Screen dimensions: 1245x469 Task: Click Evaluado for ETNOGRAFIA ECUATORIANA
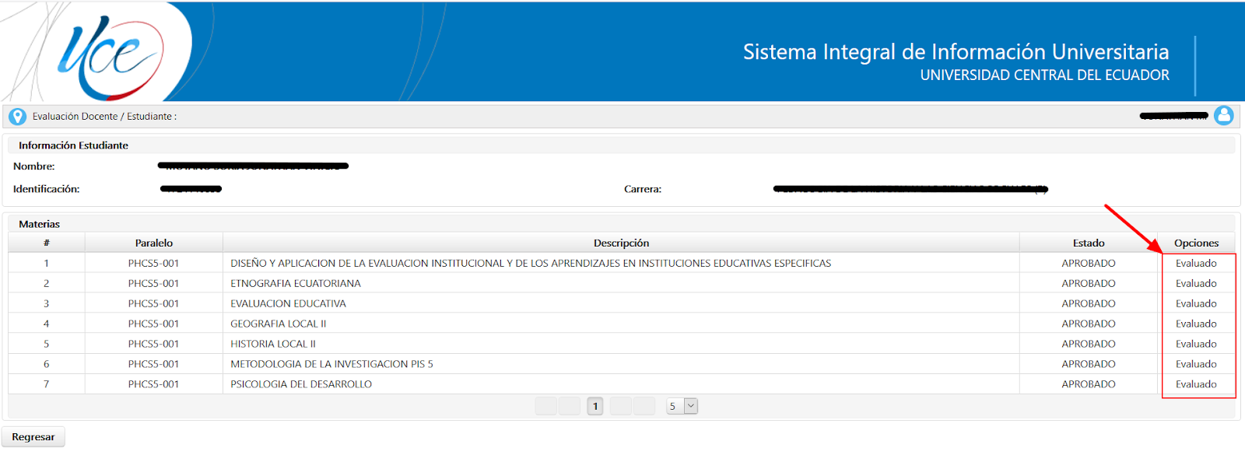1196,283
